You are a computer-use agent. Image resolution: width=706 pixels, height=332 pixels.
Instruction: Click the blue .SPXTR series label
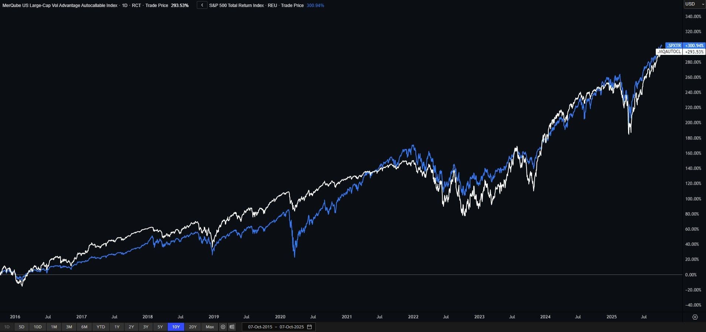[674, 46]
